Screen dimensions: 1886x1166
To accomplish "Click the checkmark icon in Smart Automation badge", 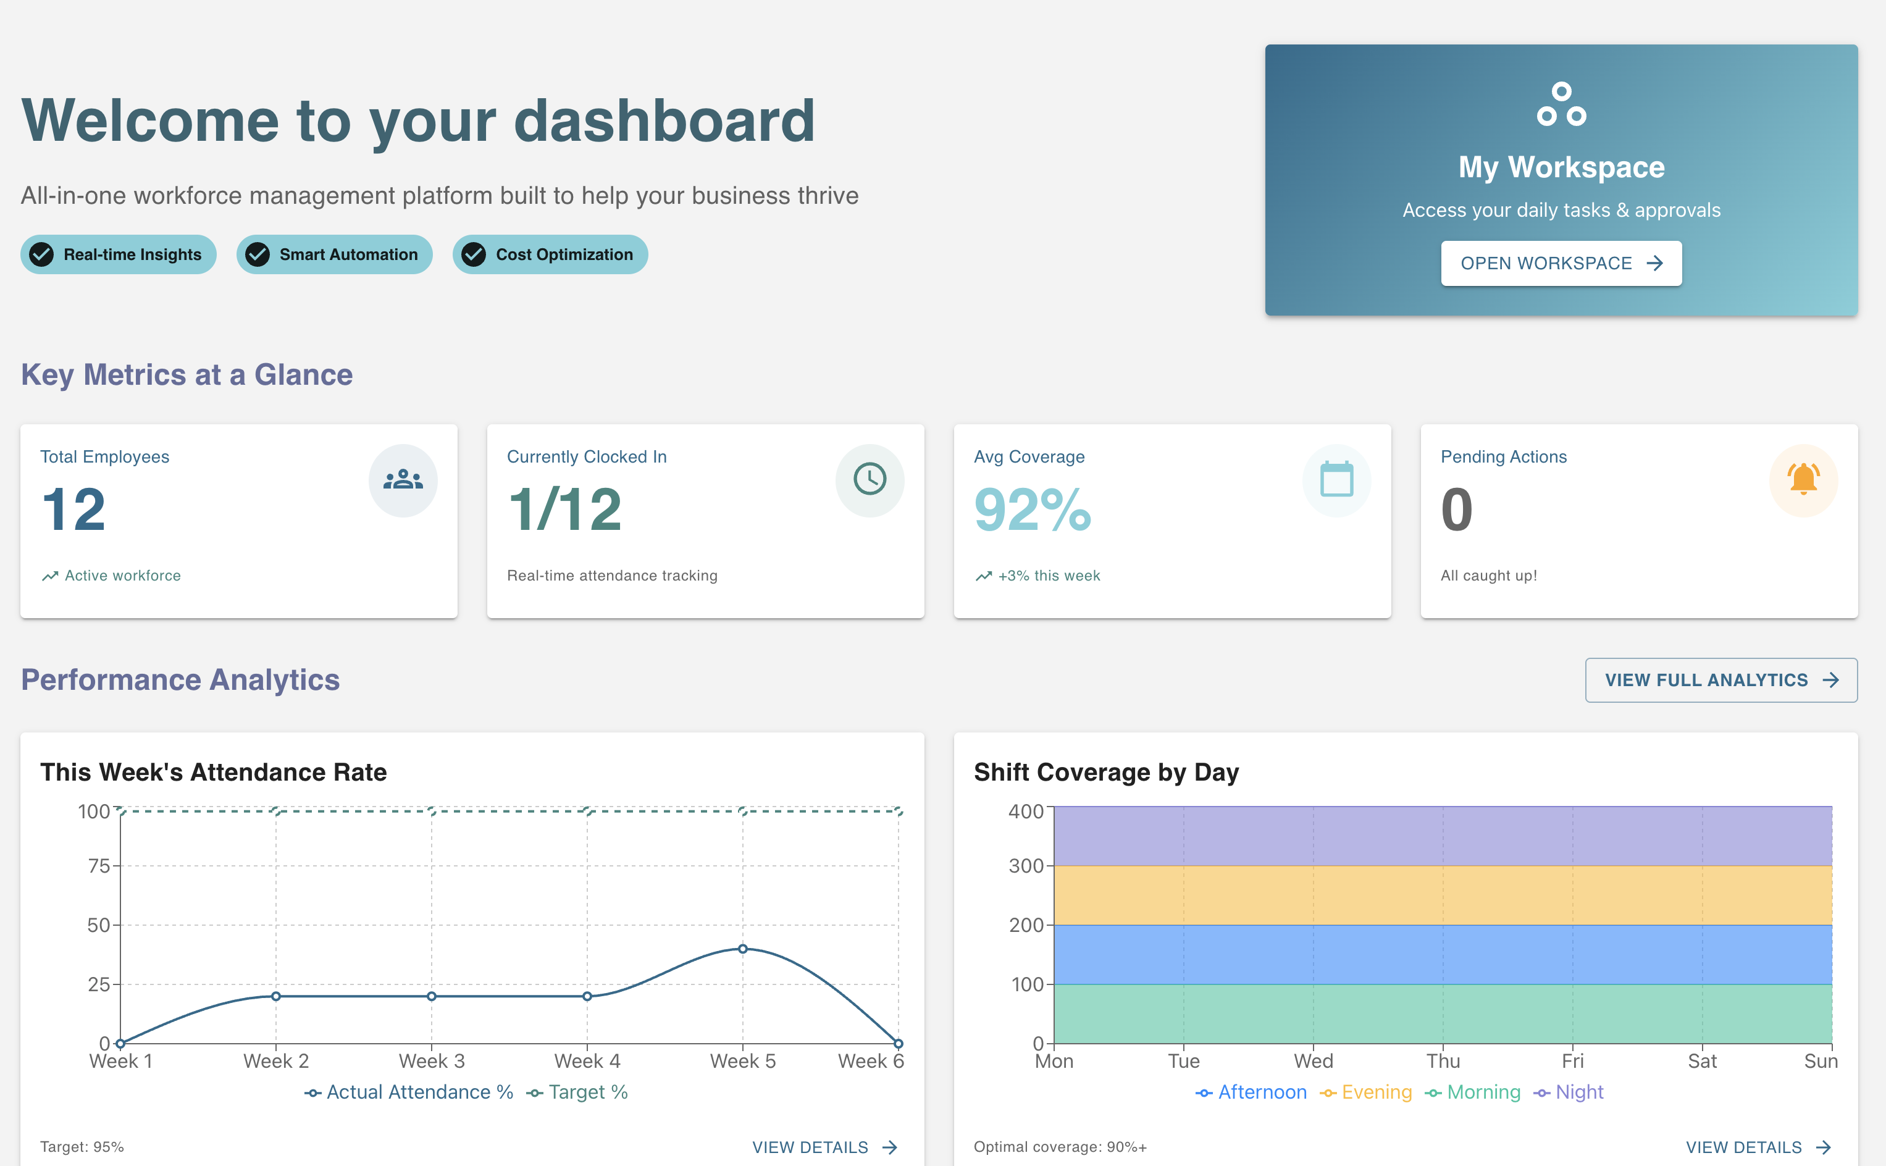I will (258, 254).
